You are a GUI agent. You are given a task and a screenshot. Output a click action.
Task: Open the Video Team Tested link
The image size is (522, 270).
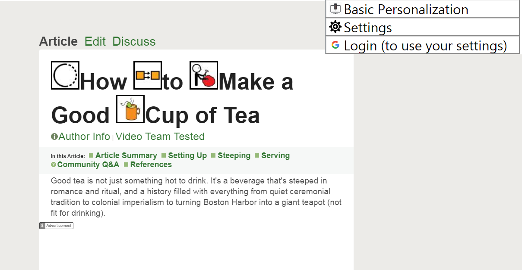click(x=160, y=137)
